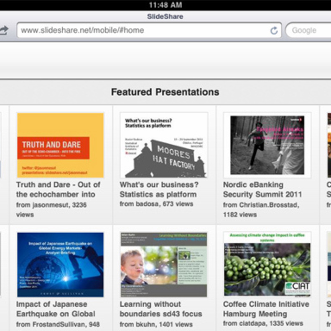This screenshot has width=331, height=331.
Task: Open the Moores Hat Factory slide thumbnail
Action: (164, 145)
